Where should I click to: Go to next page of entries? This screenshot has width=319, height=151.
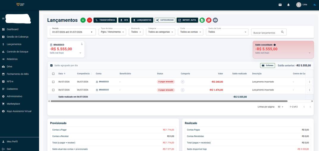[310, 107]
